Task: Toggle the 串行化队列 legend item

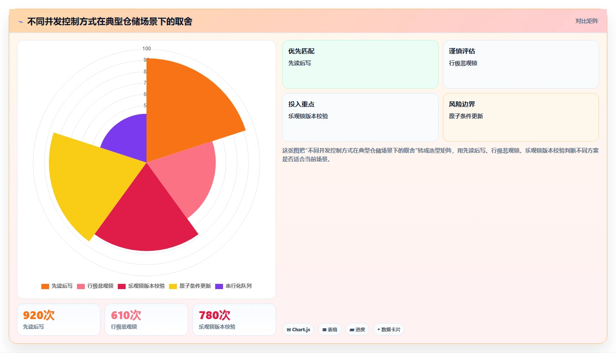Action: (x=233, y=286)
